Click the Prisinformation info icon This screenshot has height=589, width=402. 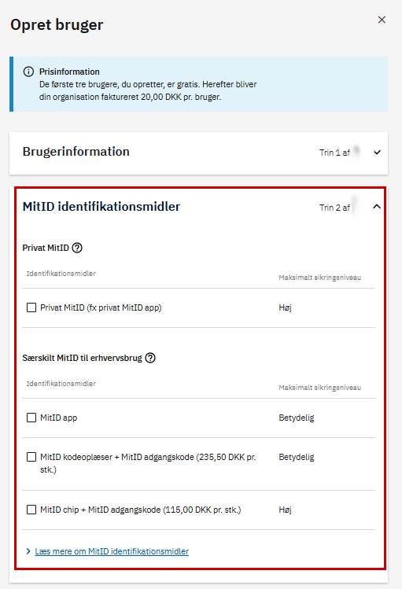[28, 72]
